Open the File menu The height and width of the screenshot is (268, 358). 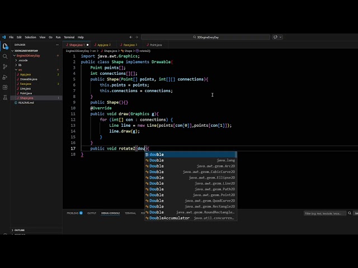pyautogui.click(x=11, y=37)
